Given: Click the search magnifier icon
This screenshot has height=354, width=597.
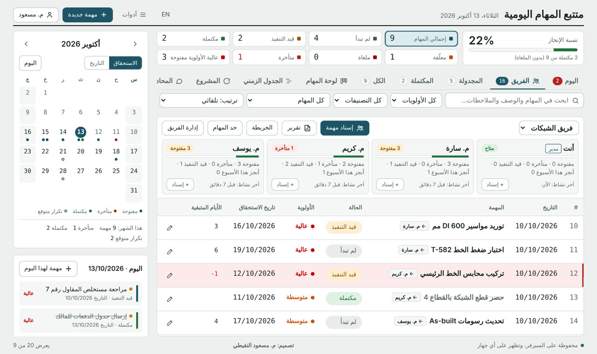Looking at the screenshot, I should click(576, 101).
